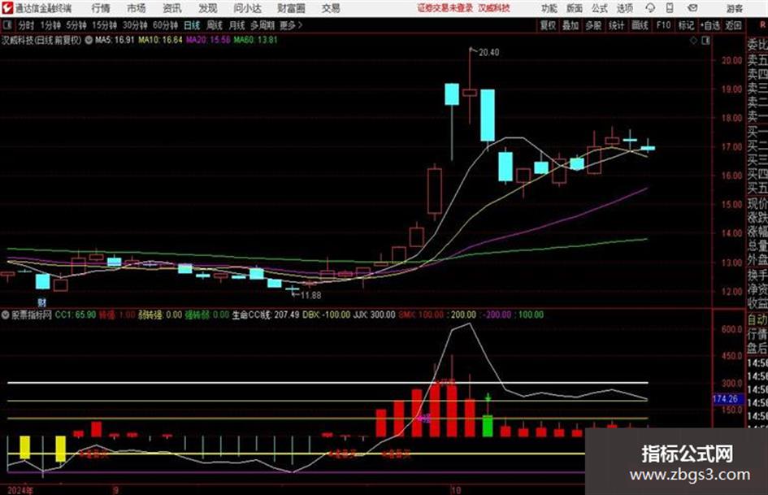Click the DBX: -100.00 indicator value
The image size is (768, 495).
[x=327, y=315]
